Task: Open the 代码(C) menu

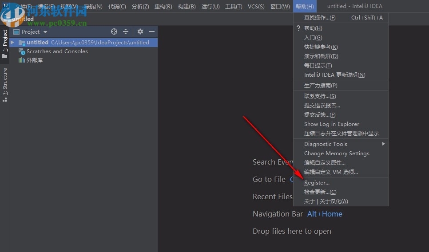Action: click(117, 6)
